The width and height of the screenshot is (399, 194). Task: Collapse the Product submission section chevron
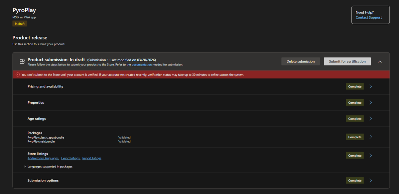[x=380, y=61]
